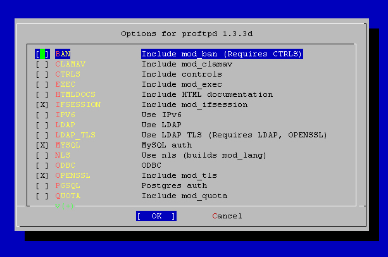Select the IPV6 option name
This screenshot has width=388, height=257.
65,115
